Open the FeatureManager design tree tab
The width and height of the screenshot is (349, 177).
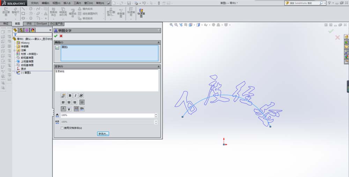tap(15, 30)
